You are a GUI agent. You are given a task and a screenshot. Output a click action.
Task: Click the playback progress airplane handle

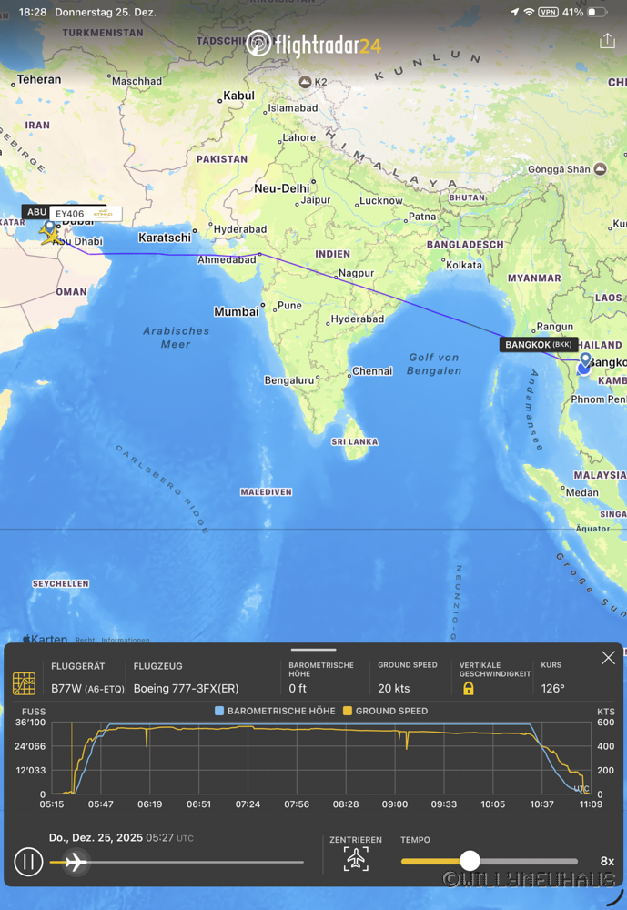coord(76,862)
